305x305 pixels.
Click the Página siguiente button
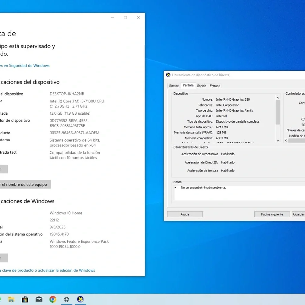(x=272, y=214)
